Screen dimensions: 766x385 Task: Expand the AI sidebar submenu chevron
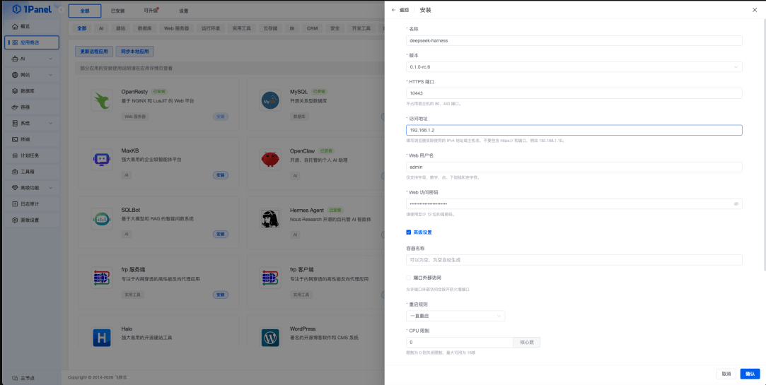click(51, 59)
